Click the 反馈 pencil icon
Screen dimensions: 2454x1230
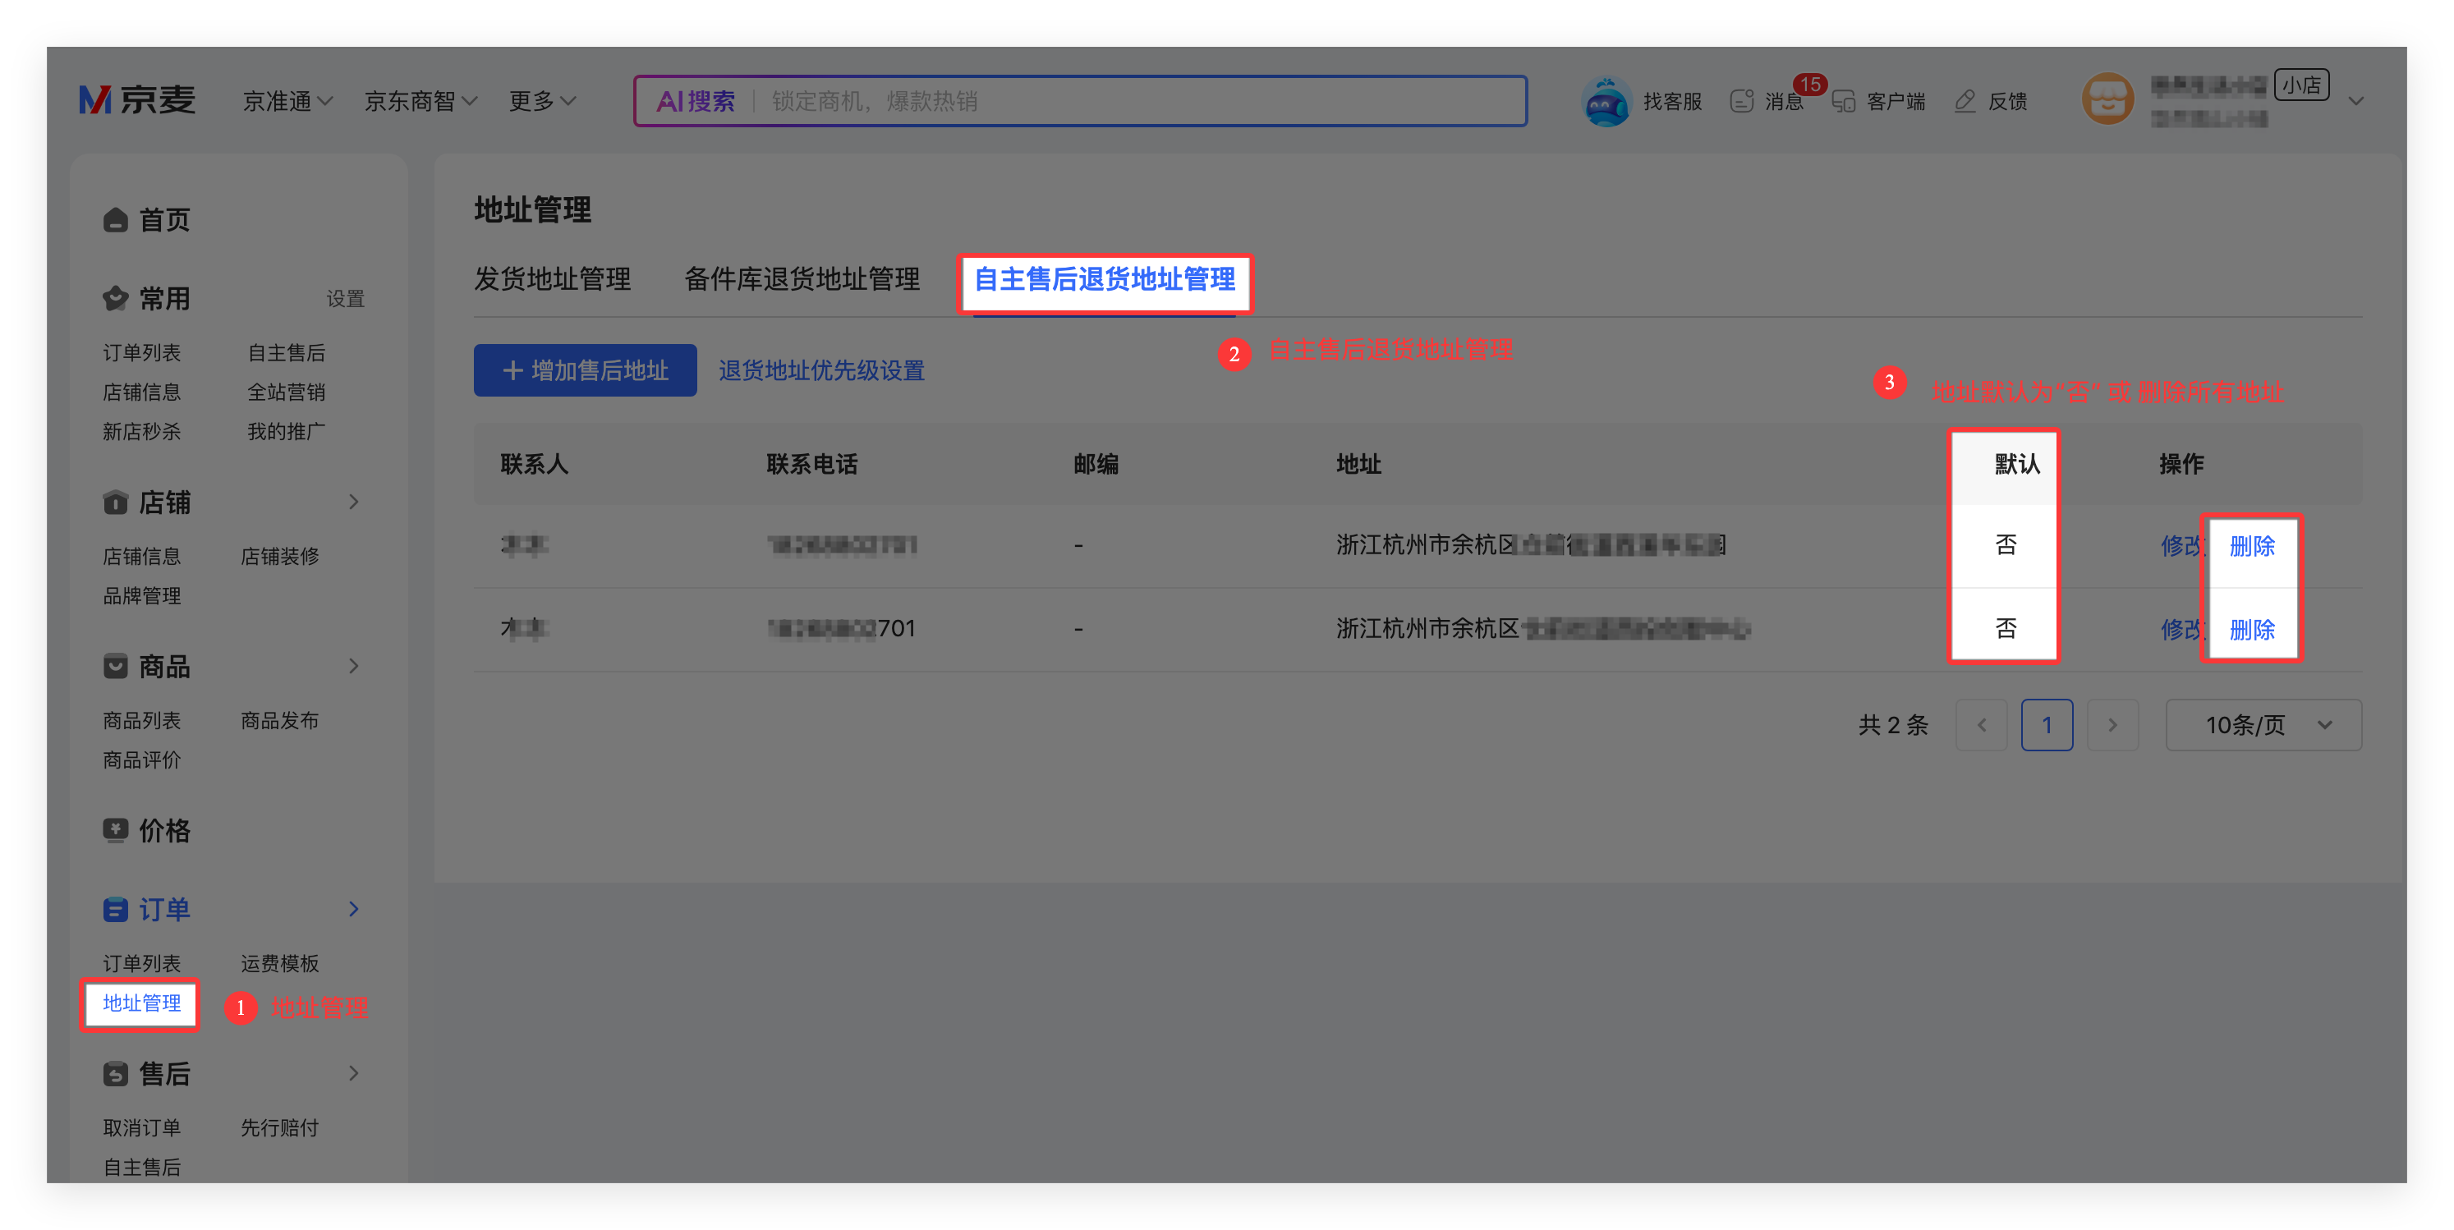click(x=1965, y=101)
